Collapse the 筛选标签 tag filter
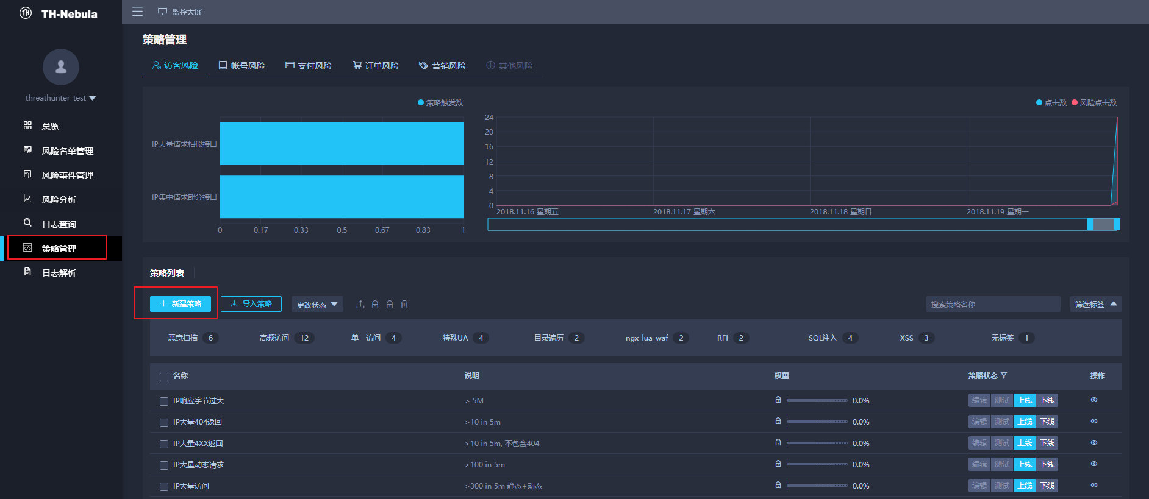Screen dimensions: 1149x499 [1096, 304]
